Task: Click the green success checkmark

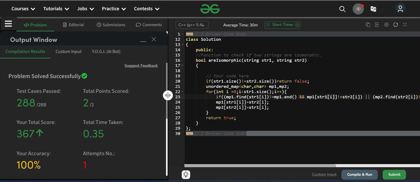Action: tap(84, 76)
